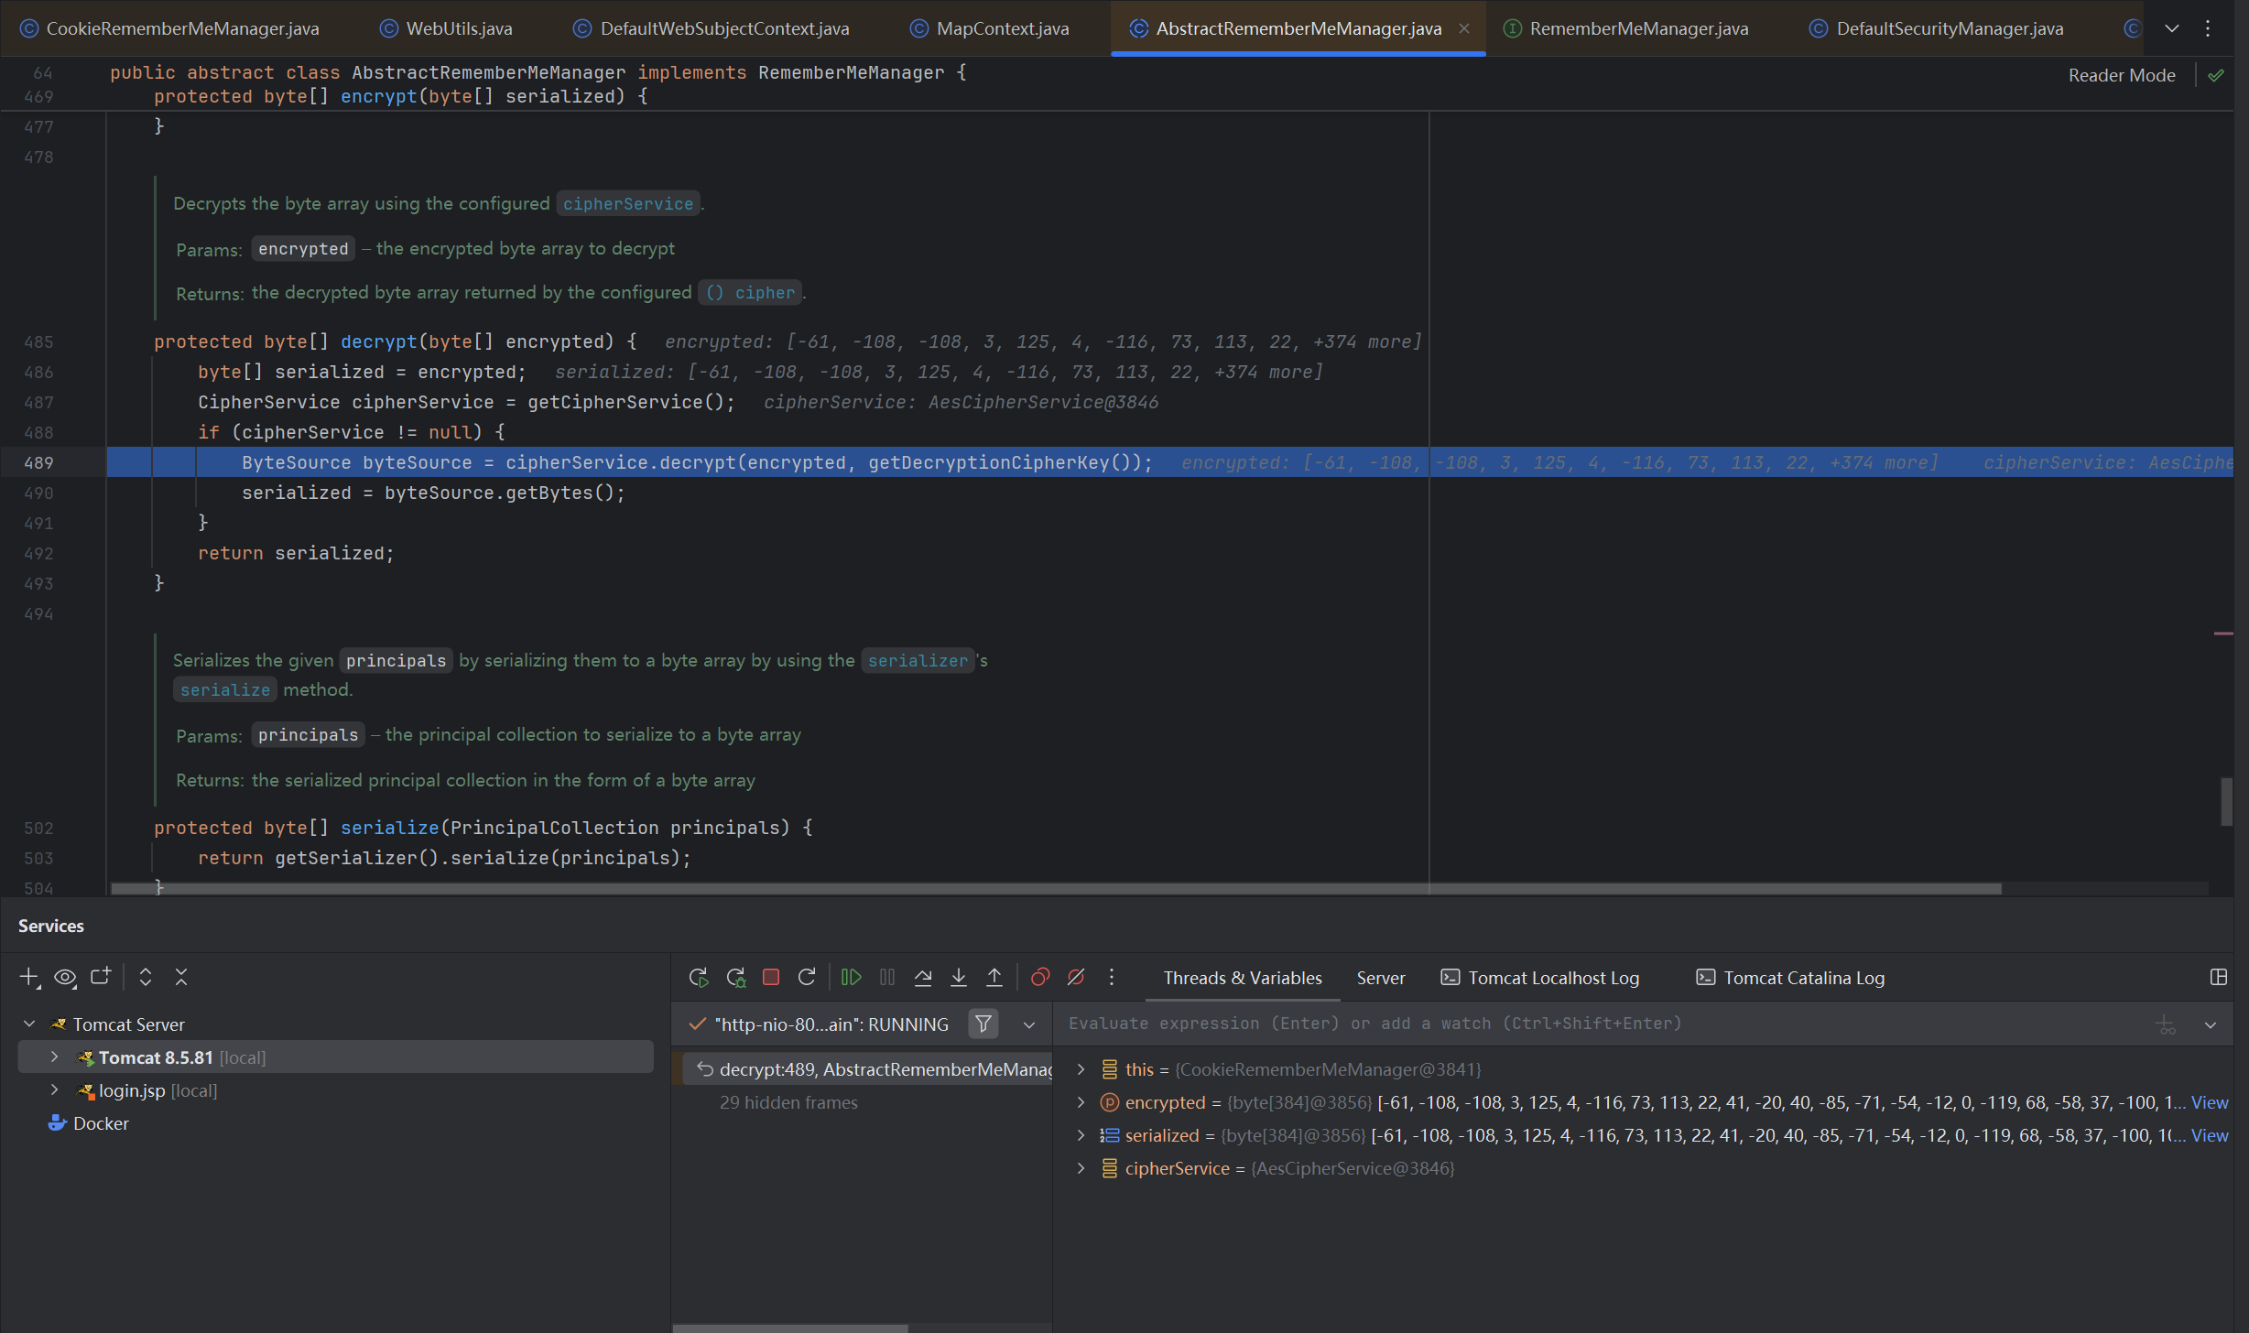Click the Step Into arrow icon
The width and height of the screenshot is (2249, 1333).
point(958,977)
